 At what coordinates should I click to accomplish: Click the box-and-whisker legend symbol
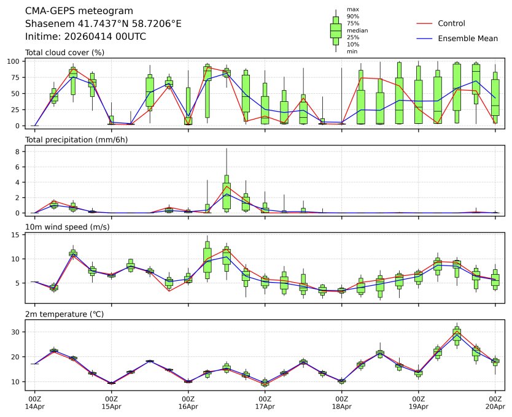(336, 31)
